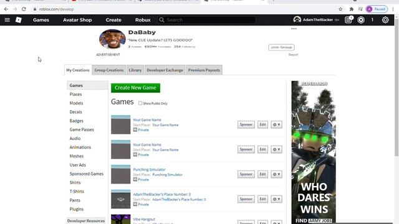Go back with browser back arrow

tap(6, 9)
